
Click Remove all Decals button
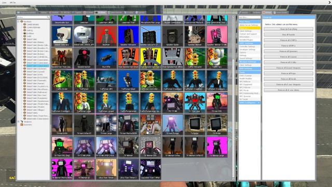pyautogui.click(x=288, y=79)
